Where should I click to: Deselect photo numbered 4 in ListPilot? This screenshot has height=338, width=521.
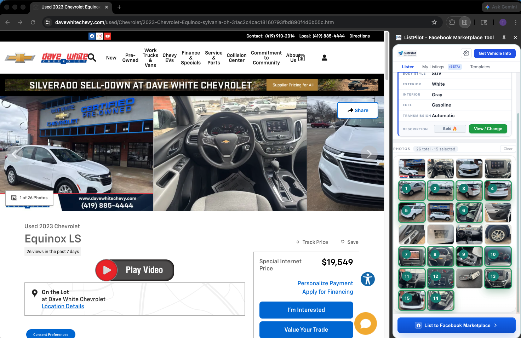click(x=498, y=190)
